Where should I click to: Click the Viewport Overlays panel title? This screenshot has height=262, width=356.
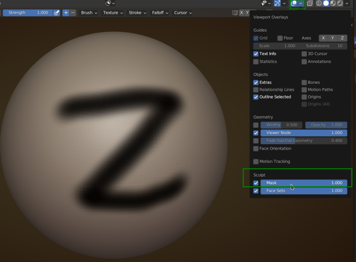(271, 17)
